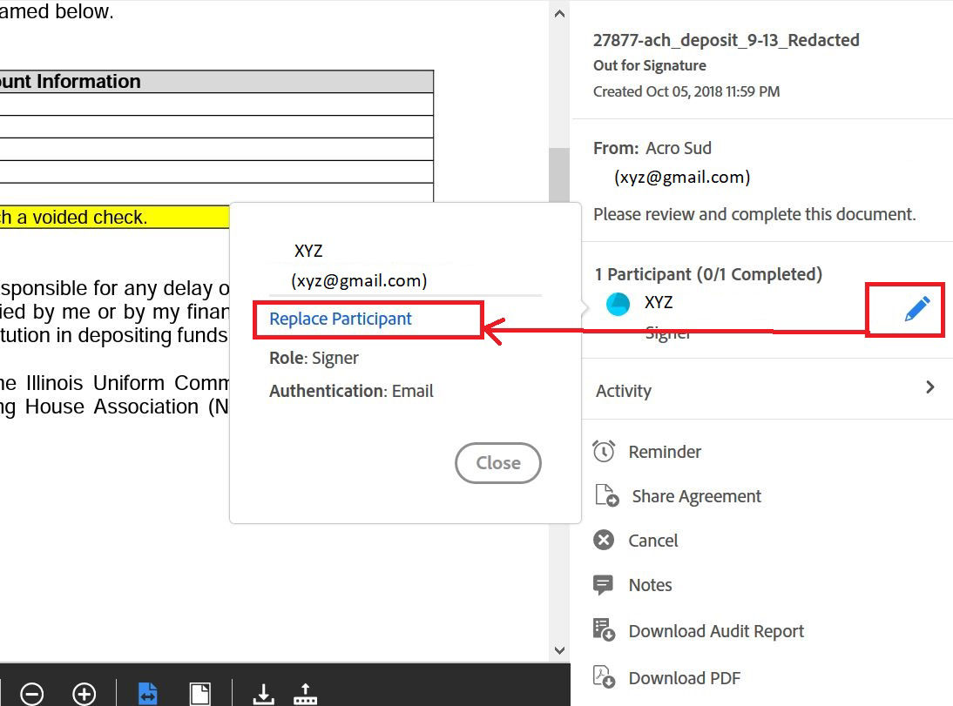
Task: Click the 'Authentication: Email' text
Action: tap(351, 391)
